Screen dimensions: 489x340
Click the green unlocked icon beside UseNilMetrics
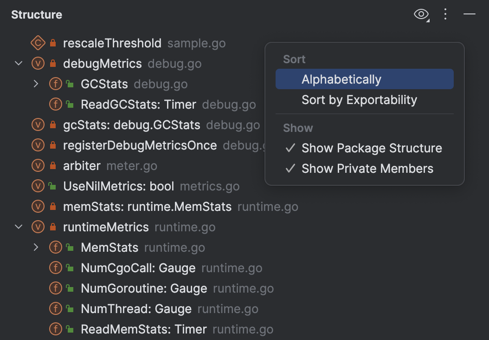coord(52,186)
